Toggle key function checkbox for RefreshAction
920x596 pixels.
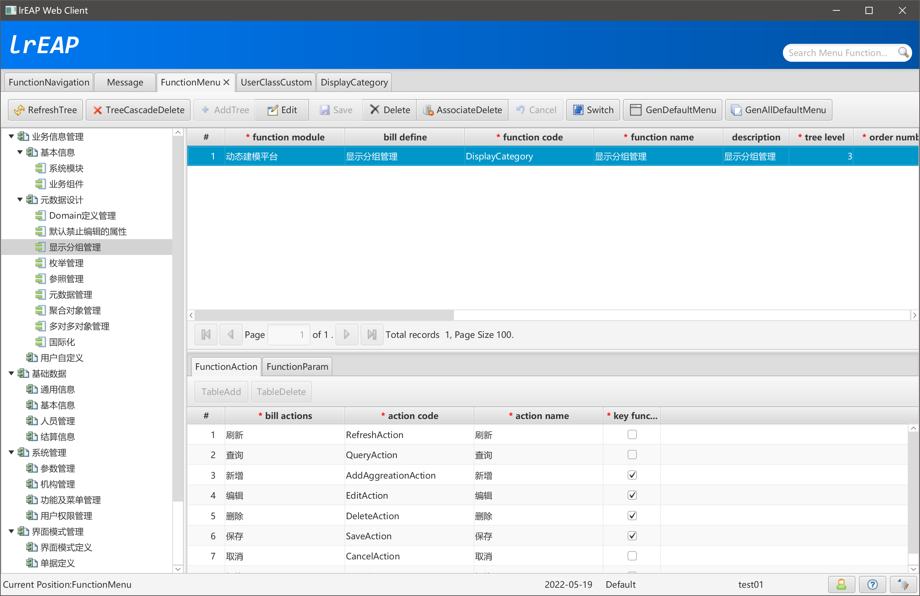[632, 435]
